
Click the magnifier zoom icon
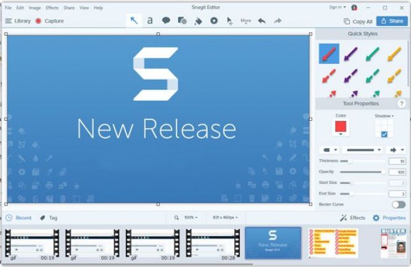(177, 217)
